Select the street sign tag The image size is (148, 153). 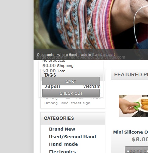80,103
